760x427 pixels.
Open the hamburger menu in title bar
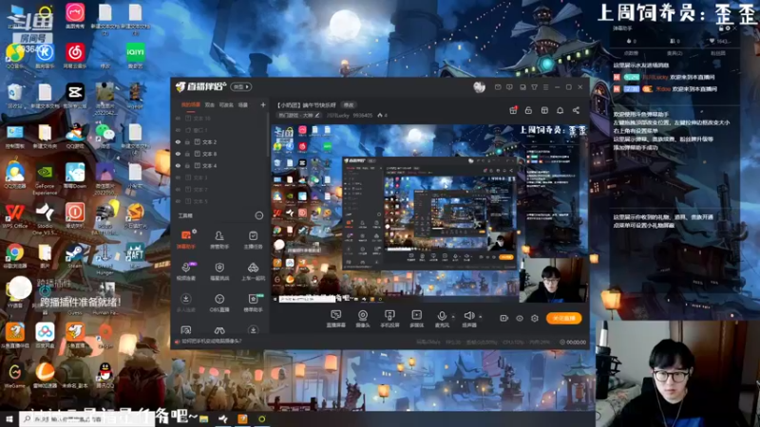[x=545, y=87]
